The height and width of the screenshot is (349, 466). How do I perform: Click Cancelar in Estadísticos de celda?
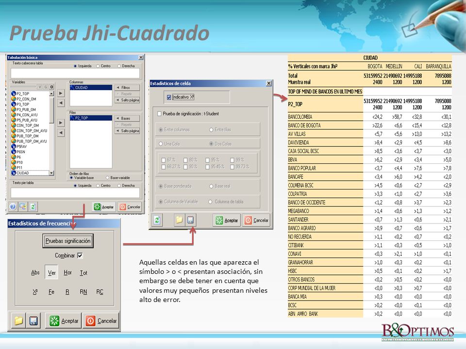pos(256,220)
